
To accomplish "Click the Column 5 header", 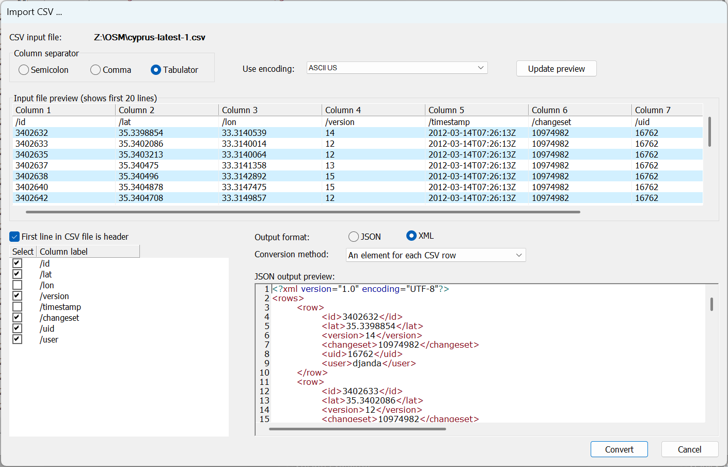I will [477, 110].
